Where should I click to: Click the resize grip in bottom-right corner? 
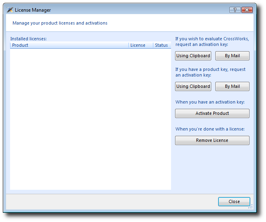[250, 207]
